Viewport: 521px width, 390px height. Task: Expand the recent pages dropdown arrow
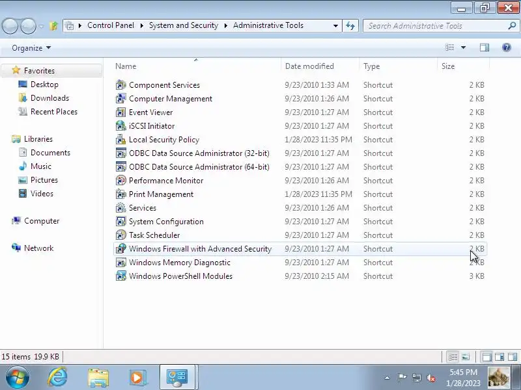click(x=41, y=26)
